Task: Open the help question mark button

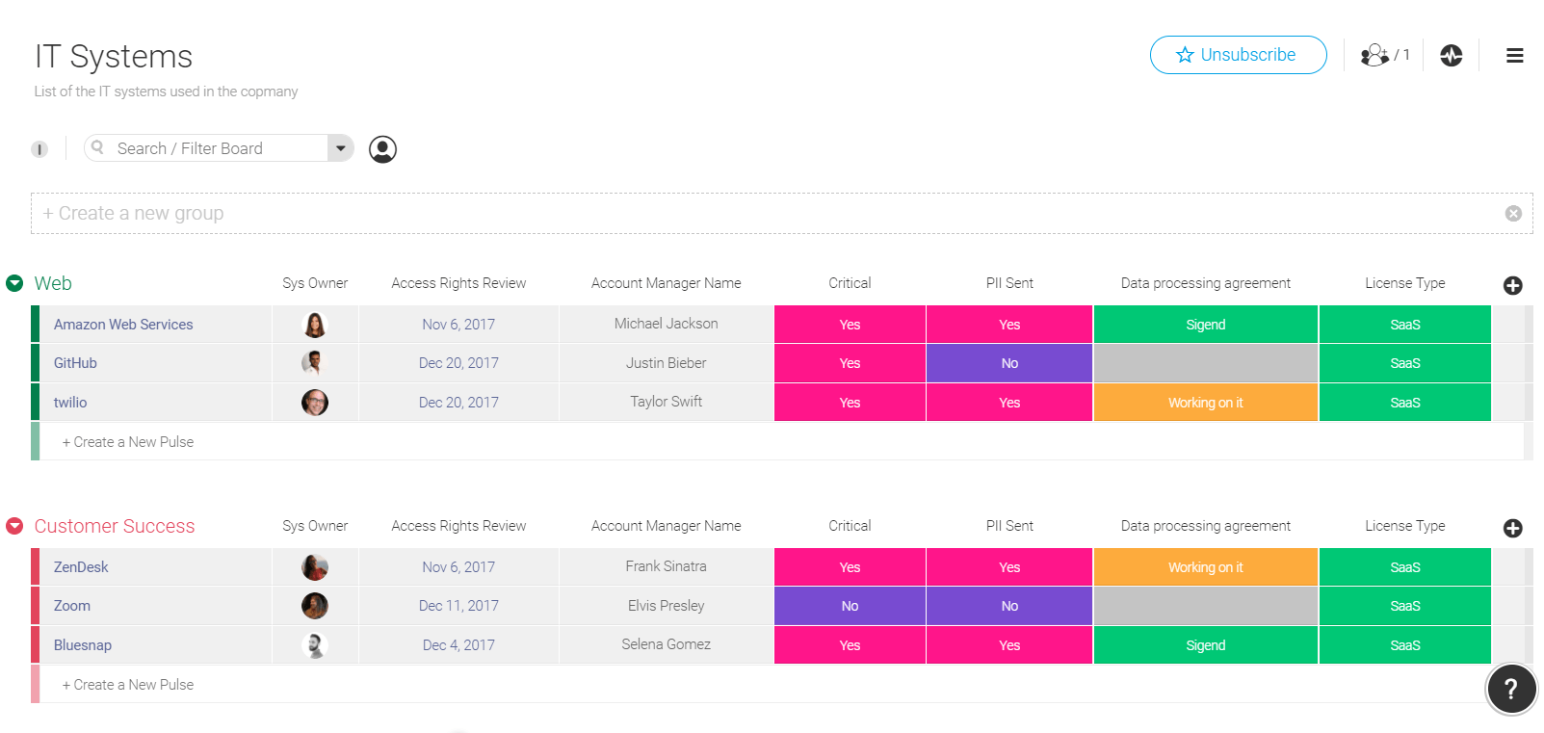Action: [1510, 689]
